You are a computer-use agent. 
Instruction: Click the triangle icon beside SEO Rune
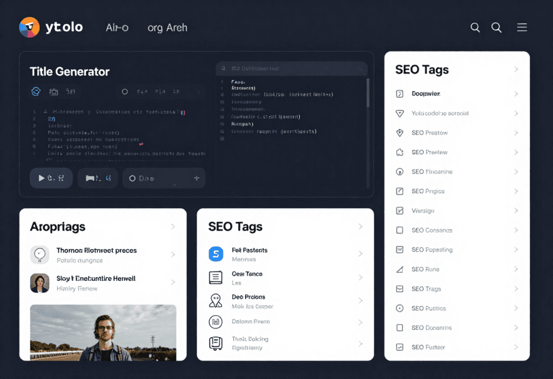(x=400, y=269)
